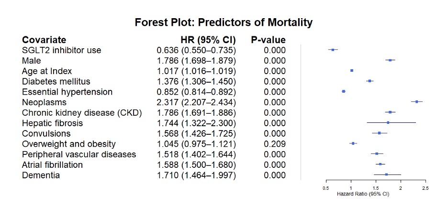
Task: Click the Peripheral vascular diseases label
Action: click(x=79, y=154)
